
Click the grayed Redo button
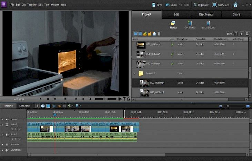[184, 5]
